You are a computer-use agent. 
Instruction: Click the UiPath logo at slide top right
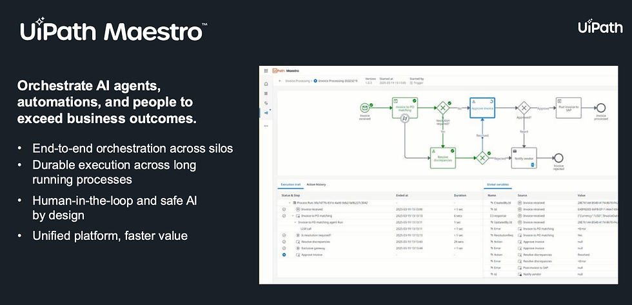600,26
